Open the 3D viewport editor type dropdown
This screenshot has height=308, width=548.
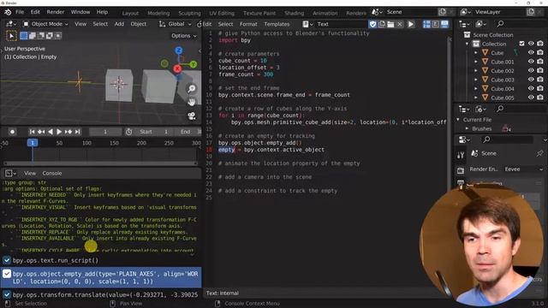(11, 24)
